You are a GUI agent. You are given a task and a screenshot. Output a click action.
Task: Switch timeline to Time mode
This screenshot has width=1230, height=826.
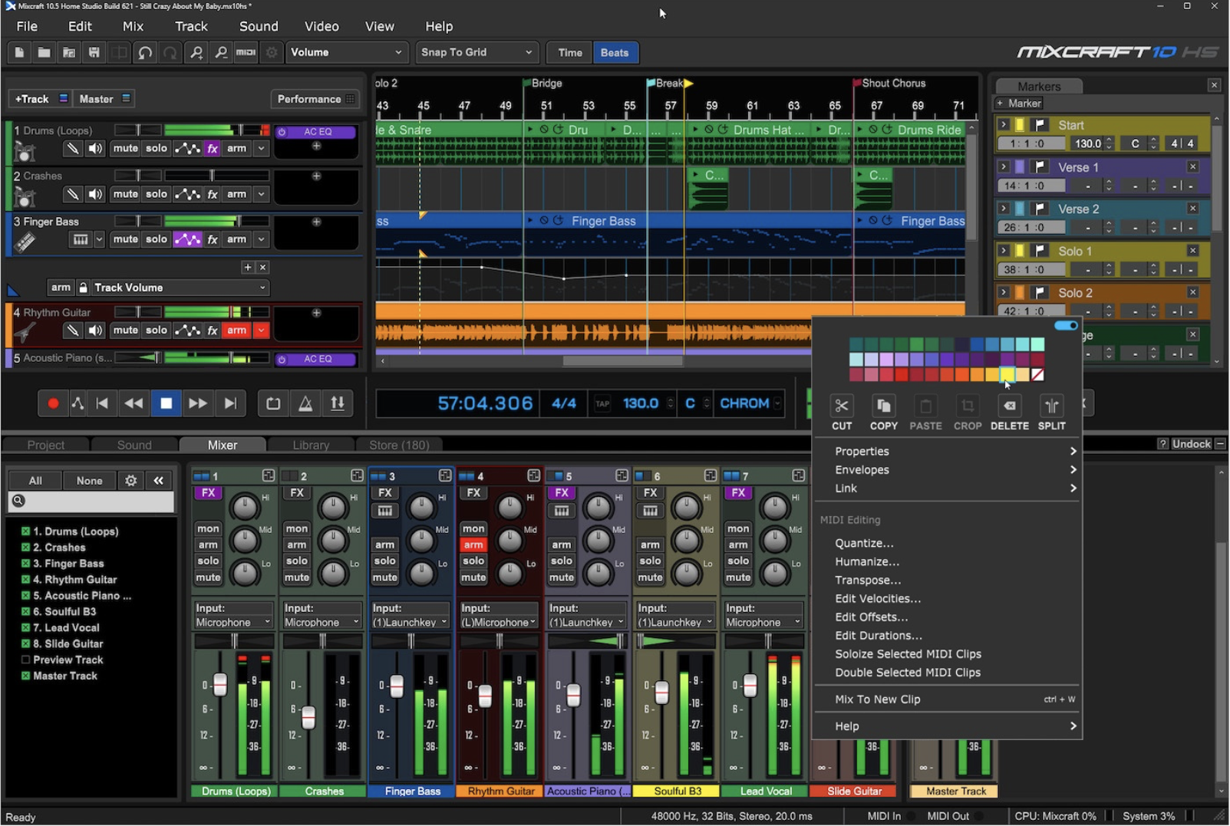coord(569,52)
